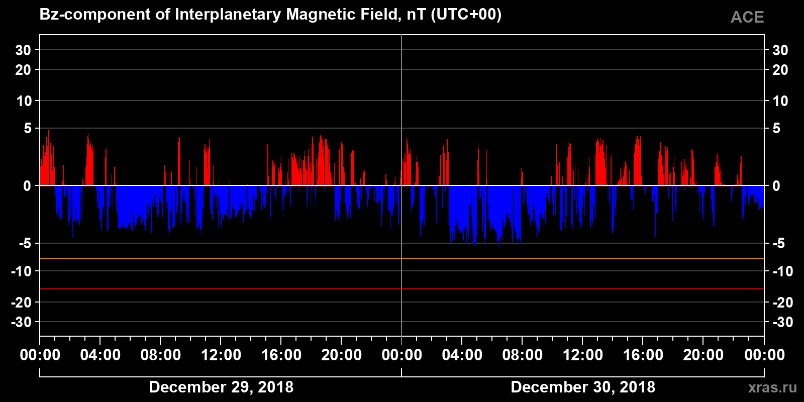Click the red threshold line
The height and width of the screenshot is (402, 804).
(402, 289)
